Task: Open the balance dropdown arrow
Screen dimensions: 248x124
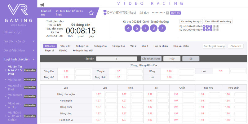Action: (x=167, y=13)
